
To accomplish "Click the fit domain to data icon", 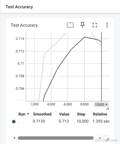I will 70,25.
